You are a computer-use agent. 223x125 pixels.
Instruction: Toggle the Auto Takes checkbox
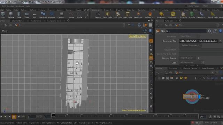pyautogui.click(x=186, y=6)
